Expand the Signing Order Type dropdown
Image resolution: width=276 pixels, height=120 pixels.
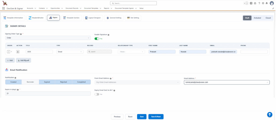(x=48, y=38)
